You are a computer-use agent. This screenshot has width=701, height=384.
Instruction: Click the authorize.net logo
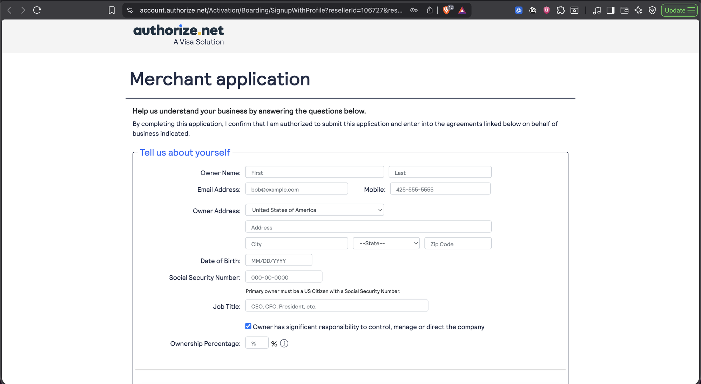coord(178,35)
